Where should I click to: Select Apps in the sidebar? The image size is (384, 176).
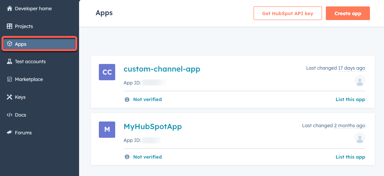40,44
